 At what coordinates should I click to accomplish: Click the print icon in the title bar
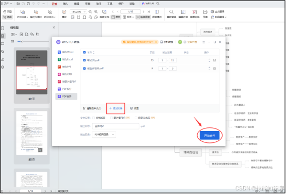click(x=28, y=4)
